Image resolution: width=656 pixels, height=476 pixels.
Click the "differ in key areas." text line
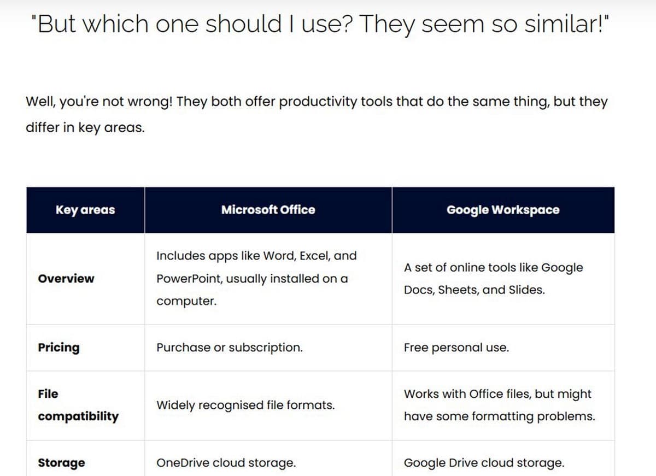[85, 128]
